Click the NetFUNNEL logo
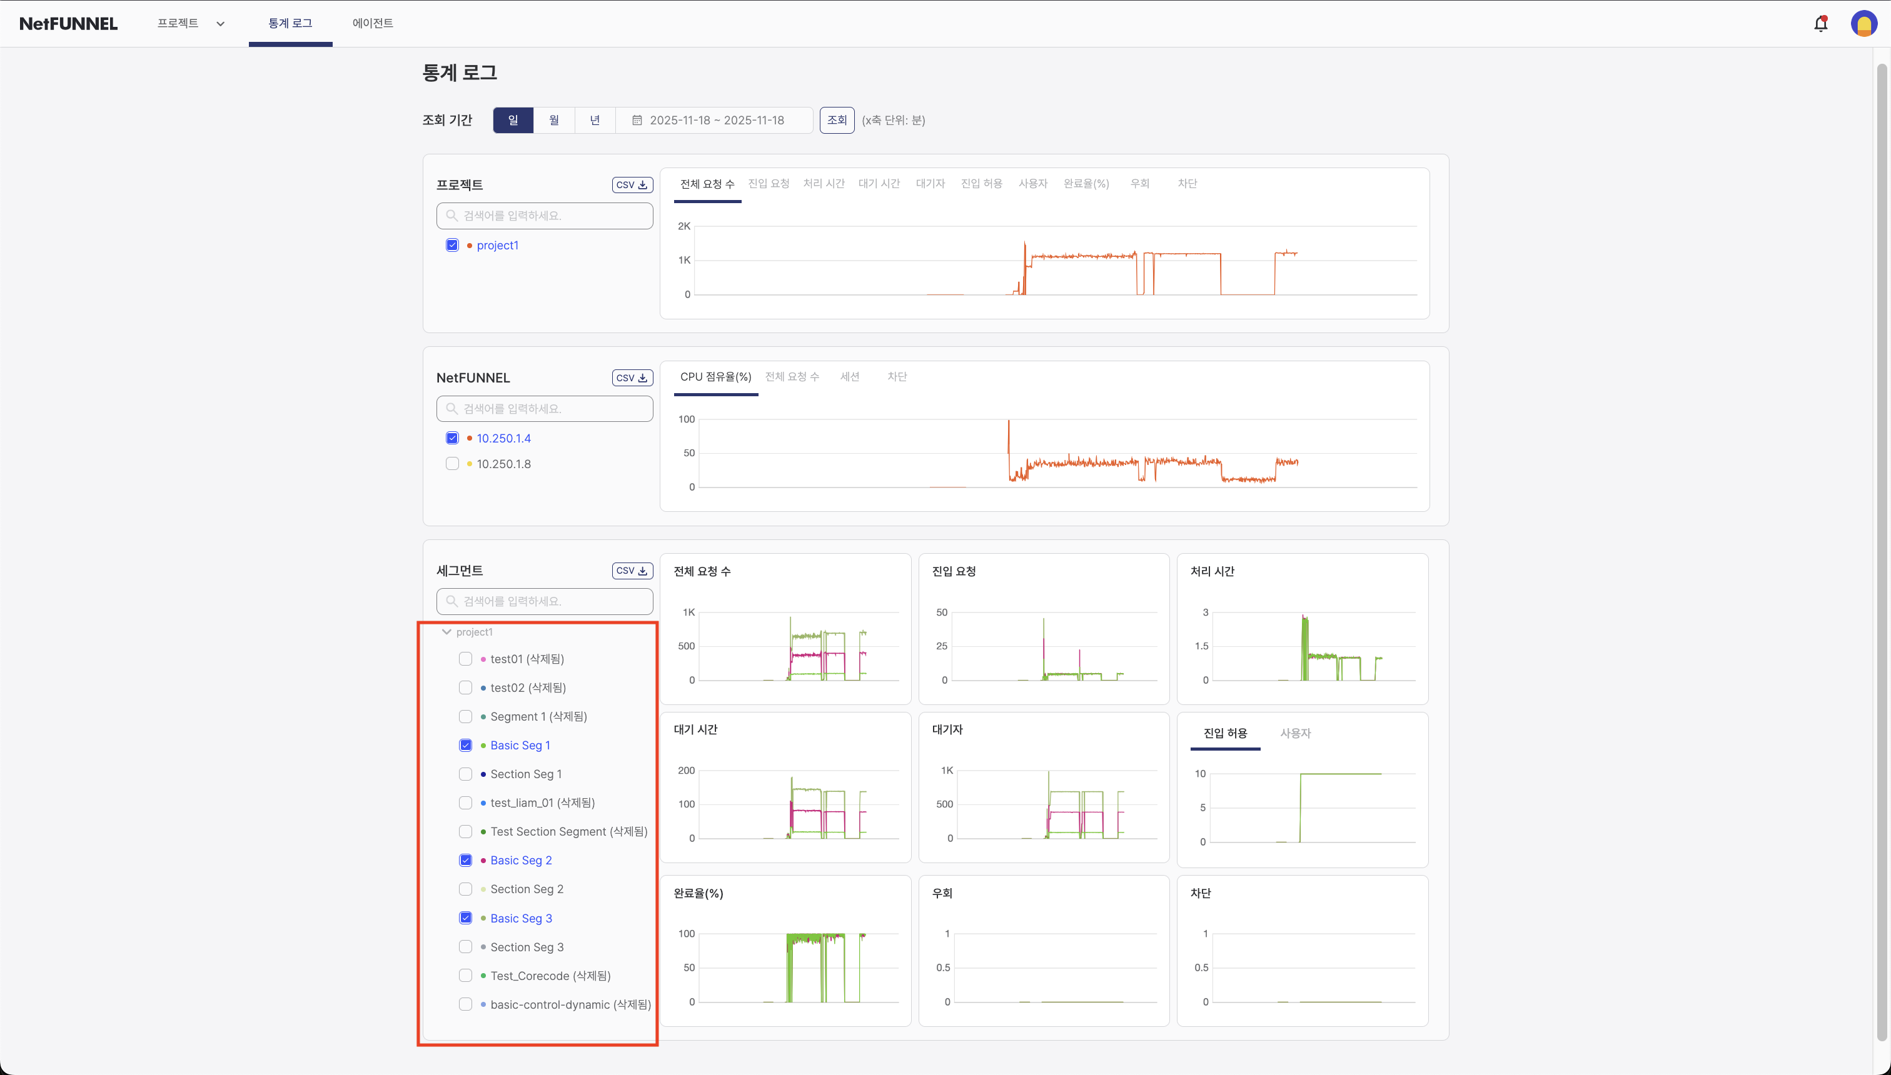The image size is (1891, 1075). pyautogui.click(x=68, y=24)
